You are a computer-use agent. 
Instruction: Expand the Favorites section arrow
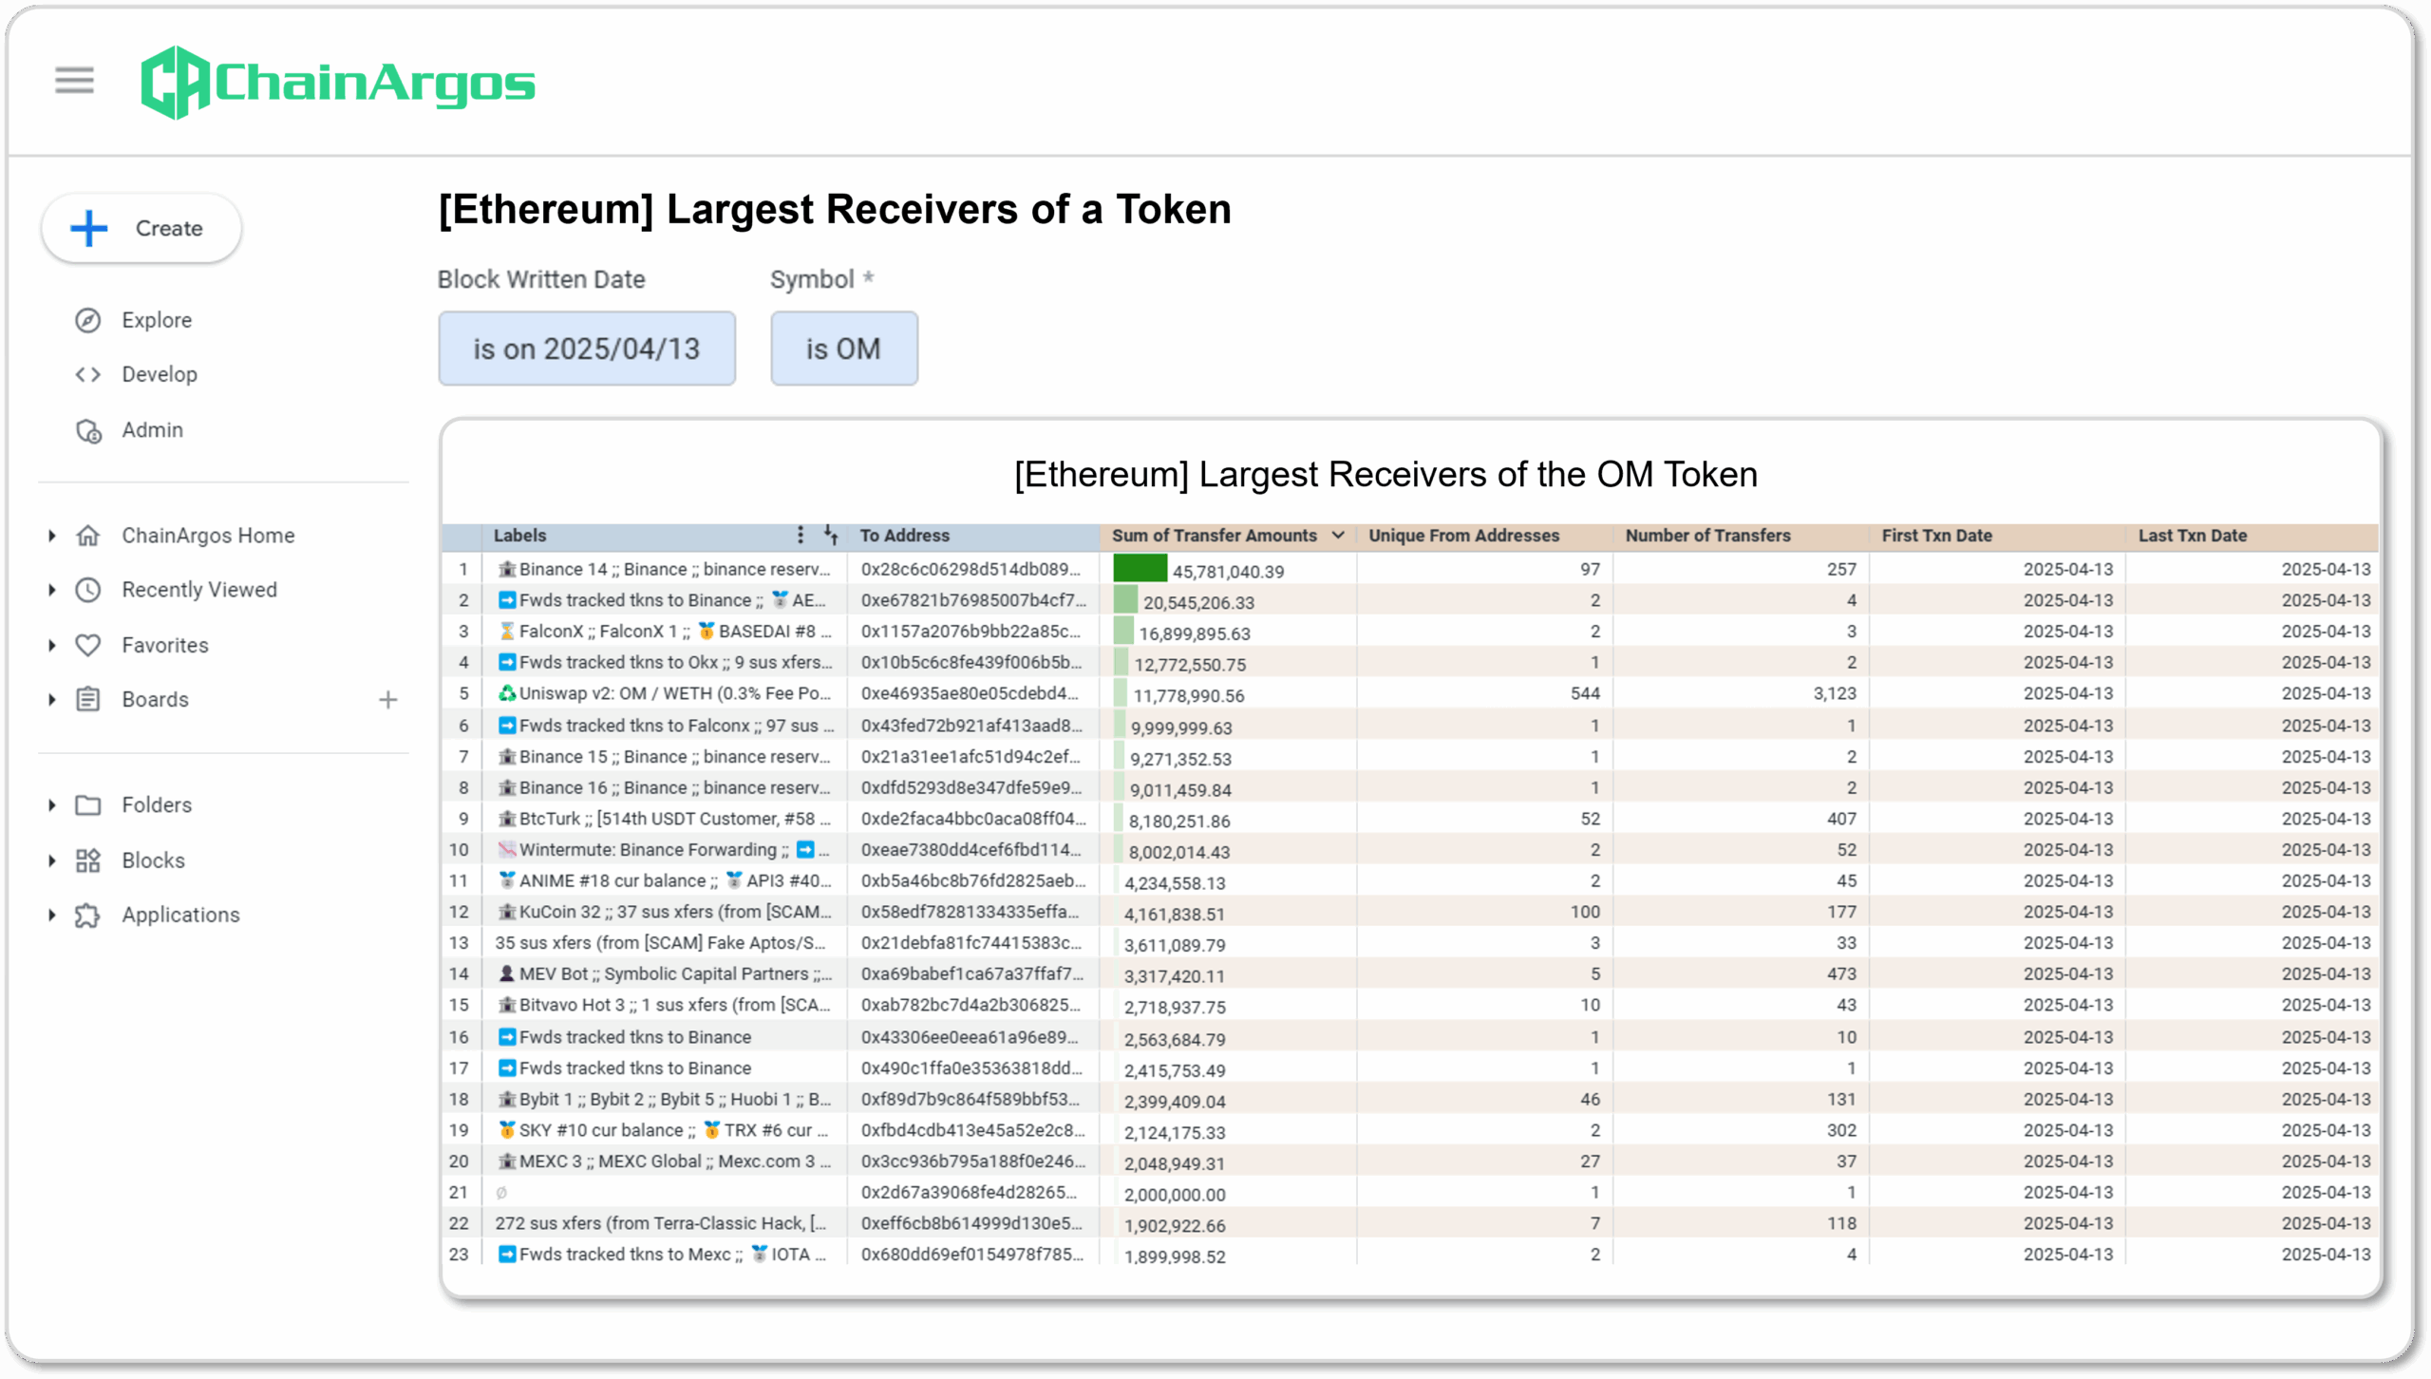[52, 645]
